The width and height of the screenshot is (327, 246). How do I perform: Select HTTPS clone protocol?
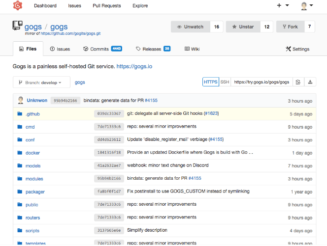click(x=210, y=82)
